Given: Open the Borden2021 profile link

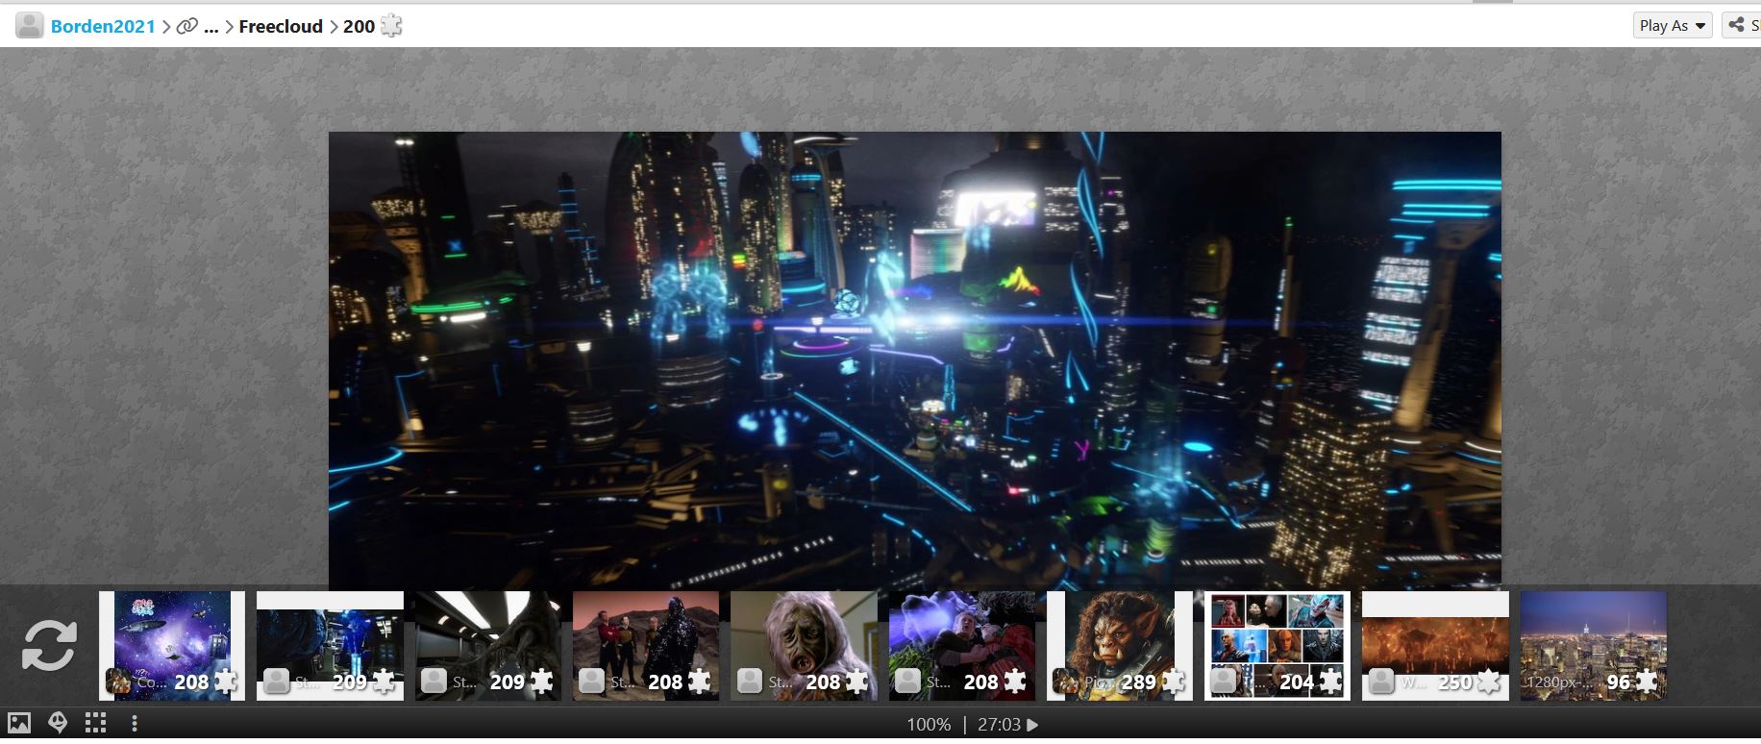Looking at the screenshot, I should [x=103, y=26].
